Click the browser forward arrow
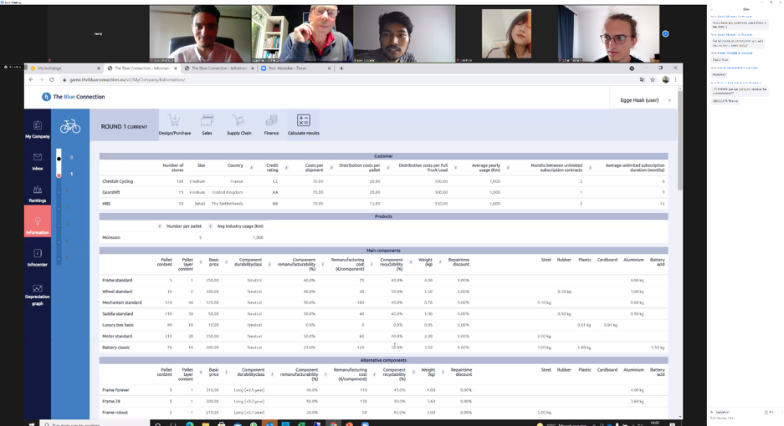 click(42, 79)
